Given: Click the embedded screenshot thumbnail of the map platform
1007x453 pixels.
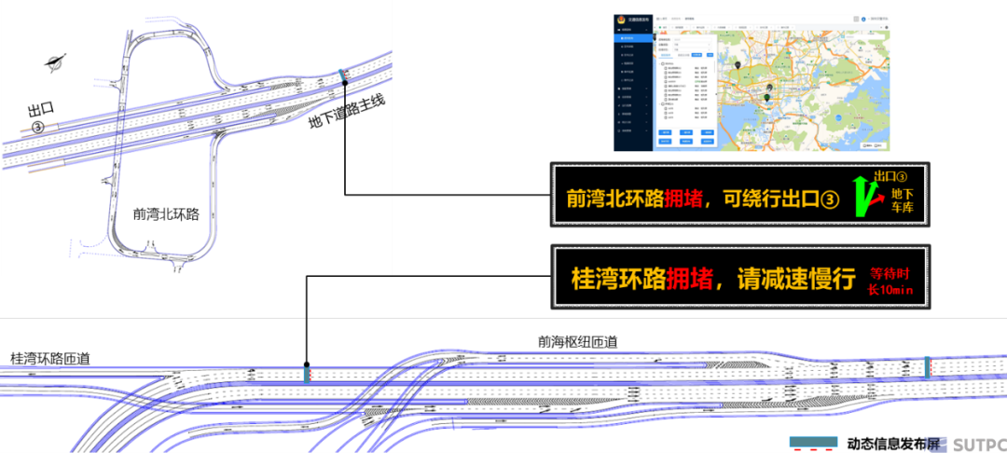Looking at the screenshot, I should point(752,81).
